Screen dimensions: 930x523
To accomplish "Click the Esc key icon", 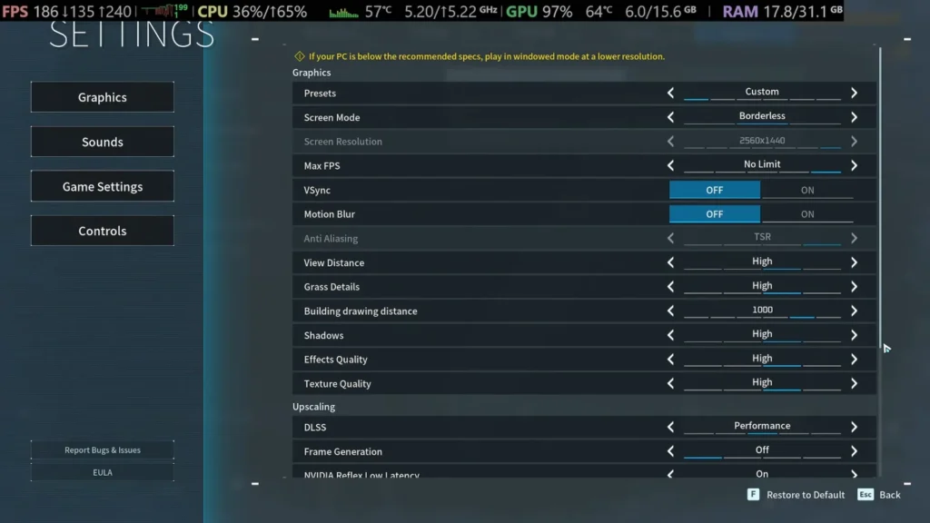I will coord(866,495).
